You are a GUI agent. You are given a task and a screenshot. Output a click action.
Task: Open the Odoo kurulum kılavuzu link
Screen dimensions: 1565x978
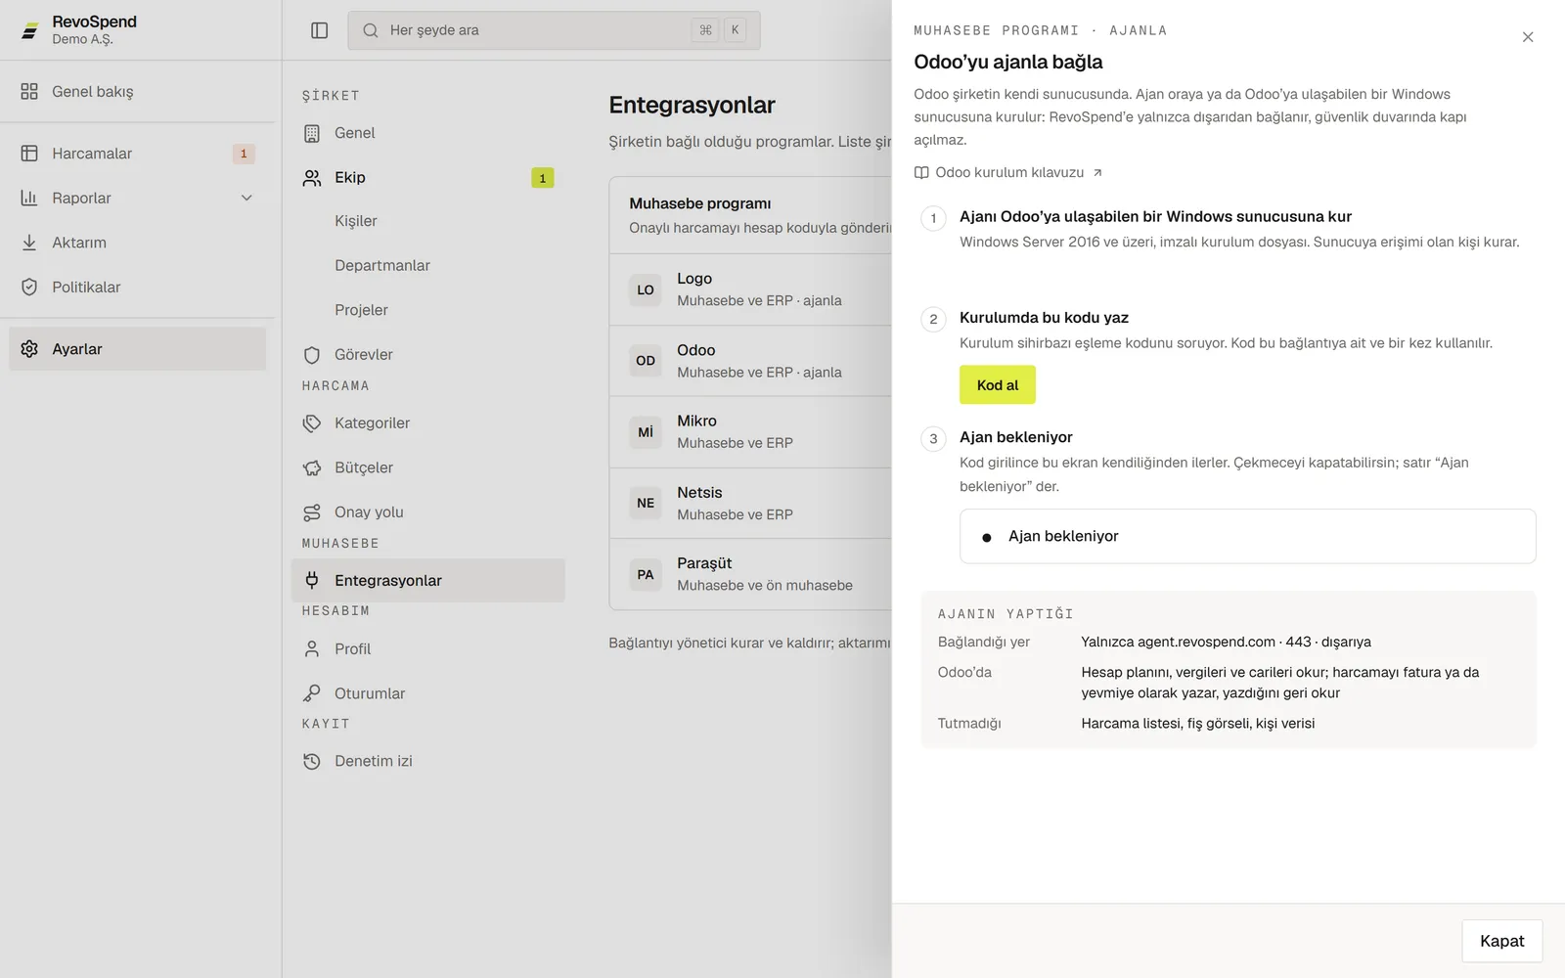point(1008,172)
